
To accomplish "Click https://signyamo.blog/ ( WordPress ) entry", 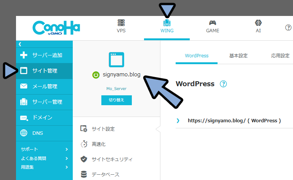I will (x=234, y=121).
